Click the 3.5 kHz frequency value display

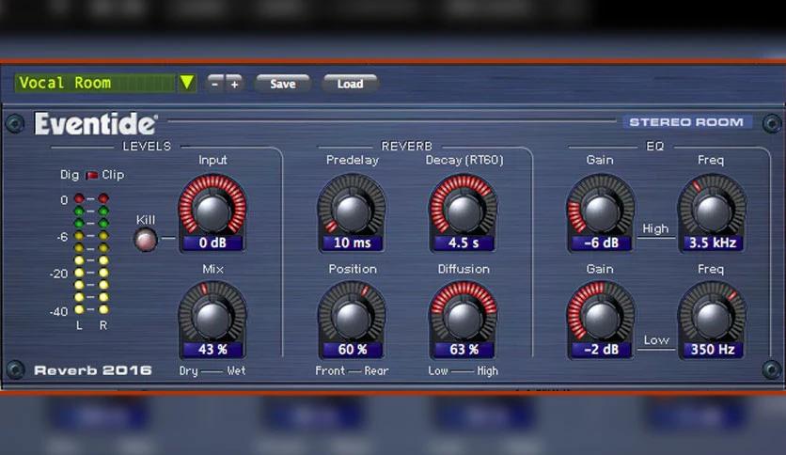tap(713, 243)
